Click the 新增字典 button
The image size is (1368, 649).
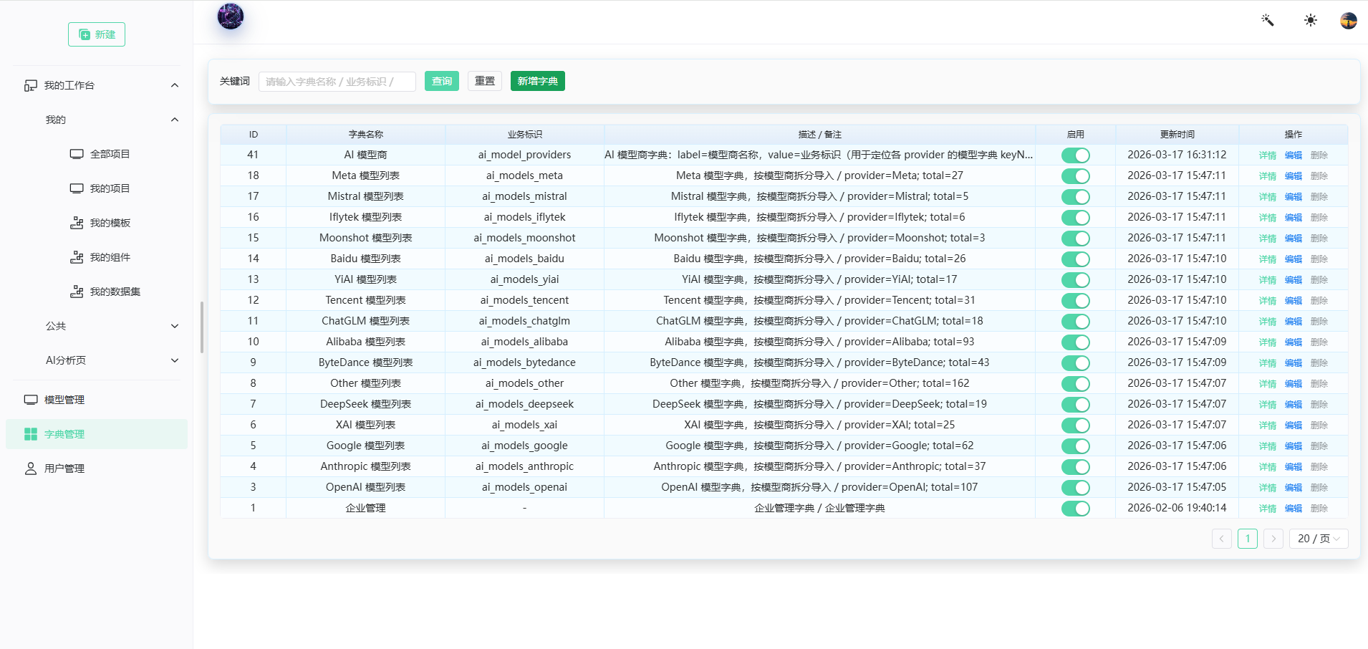538,81
